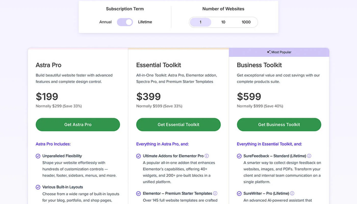Switch to Annual subscription label

click(105, 22)
